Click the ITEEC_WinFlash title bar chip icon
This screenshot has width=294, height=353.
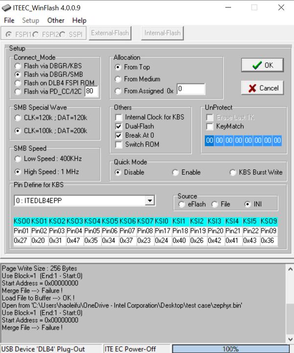pyautogui.click(x=6, y=7)
